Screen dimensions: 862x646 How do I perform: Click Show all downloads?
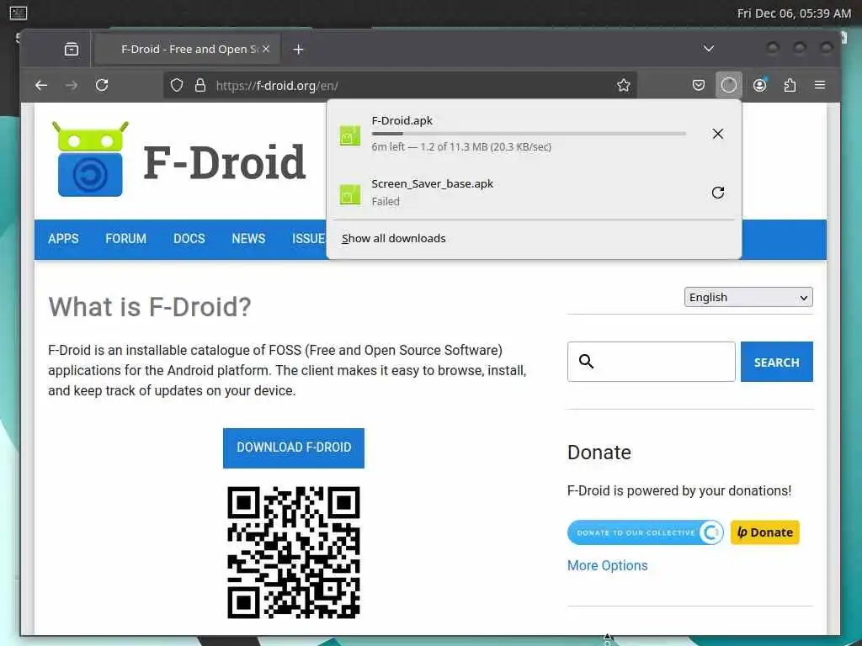(394, 238)
